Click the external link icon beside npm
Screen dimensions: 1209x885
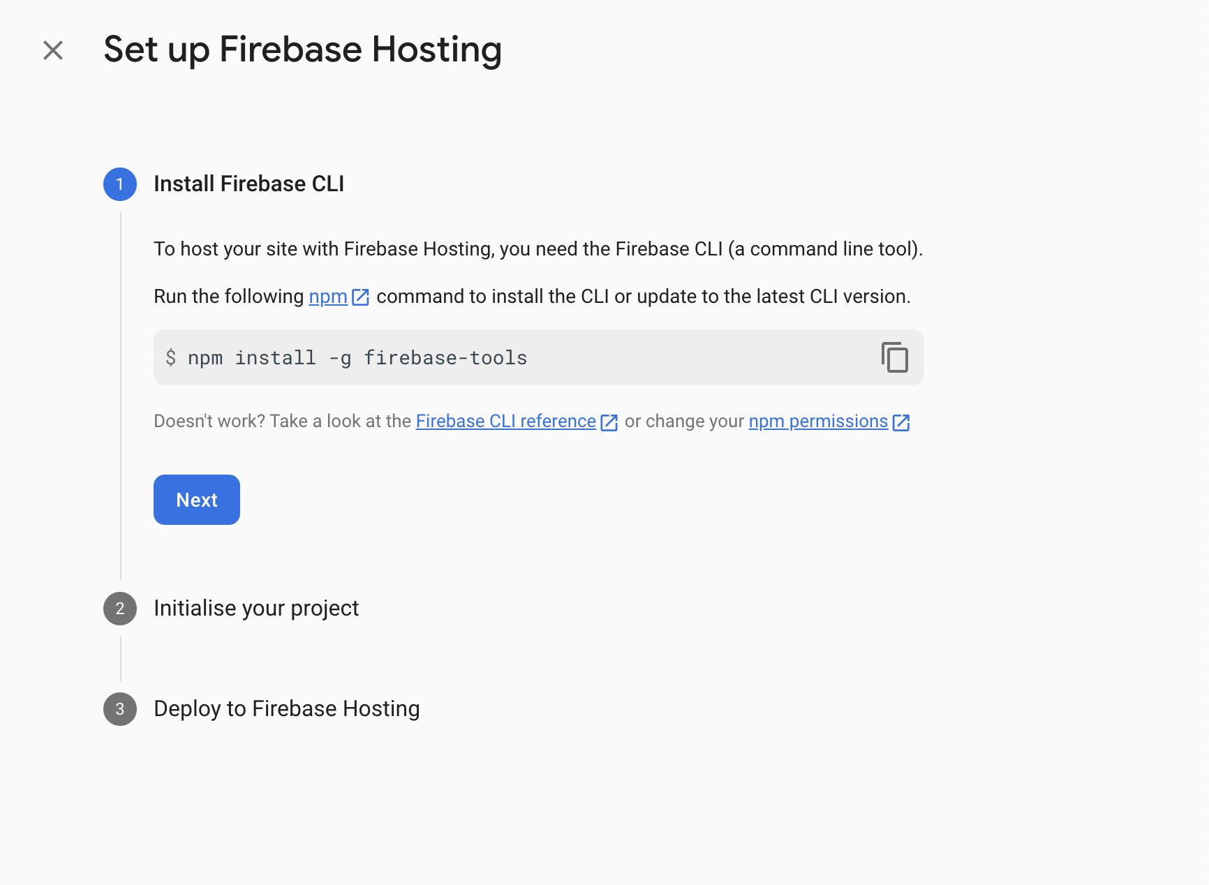point(360,296)
